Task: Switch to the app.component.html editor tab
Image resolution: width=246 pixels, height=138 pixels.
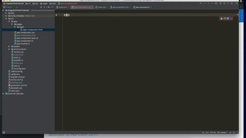Action: [120, 7]
